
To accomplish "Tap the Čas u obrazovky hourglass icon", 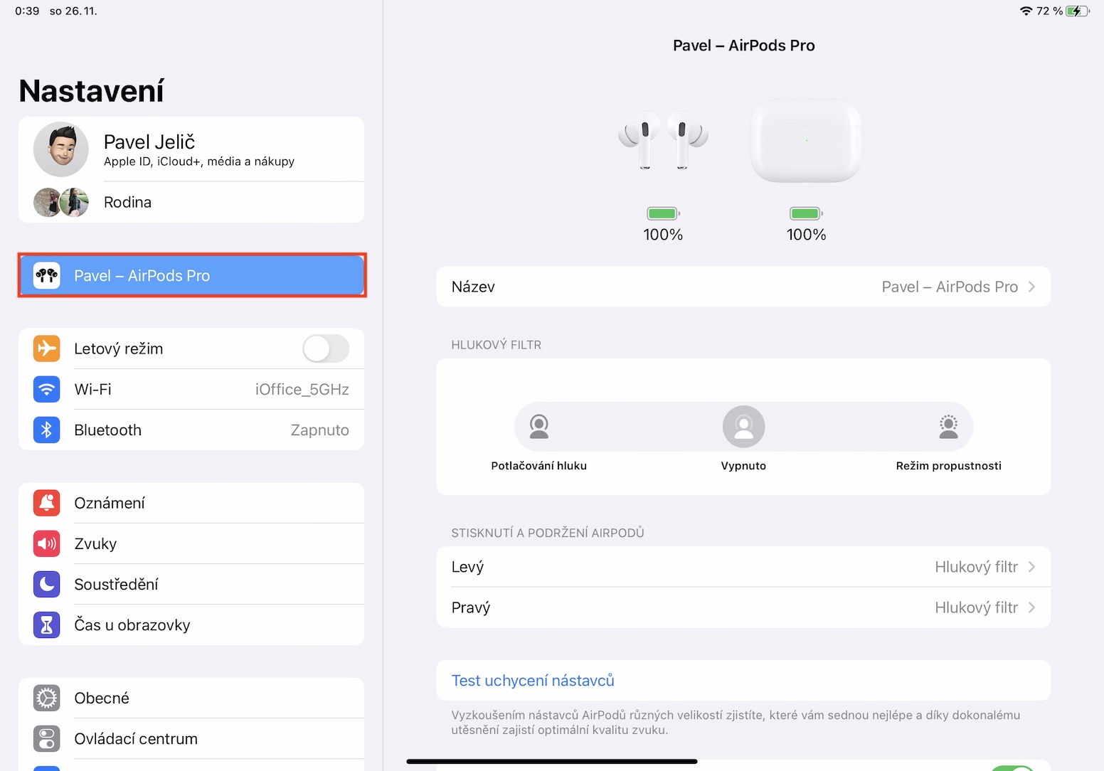I will pyautogui.click(x=46, y=624).
